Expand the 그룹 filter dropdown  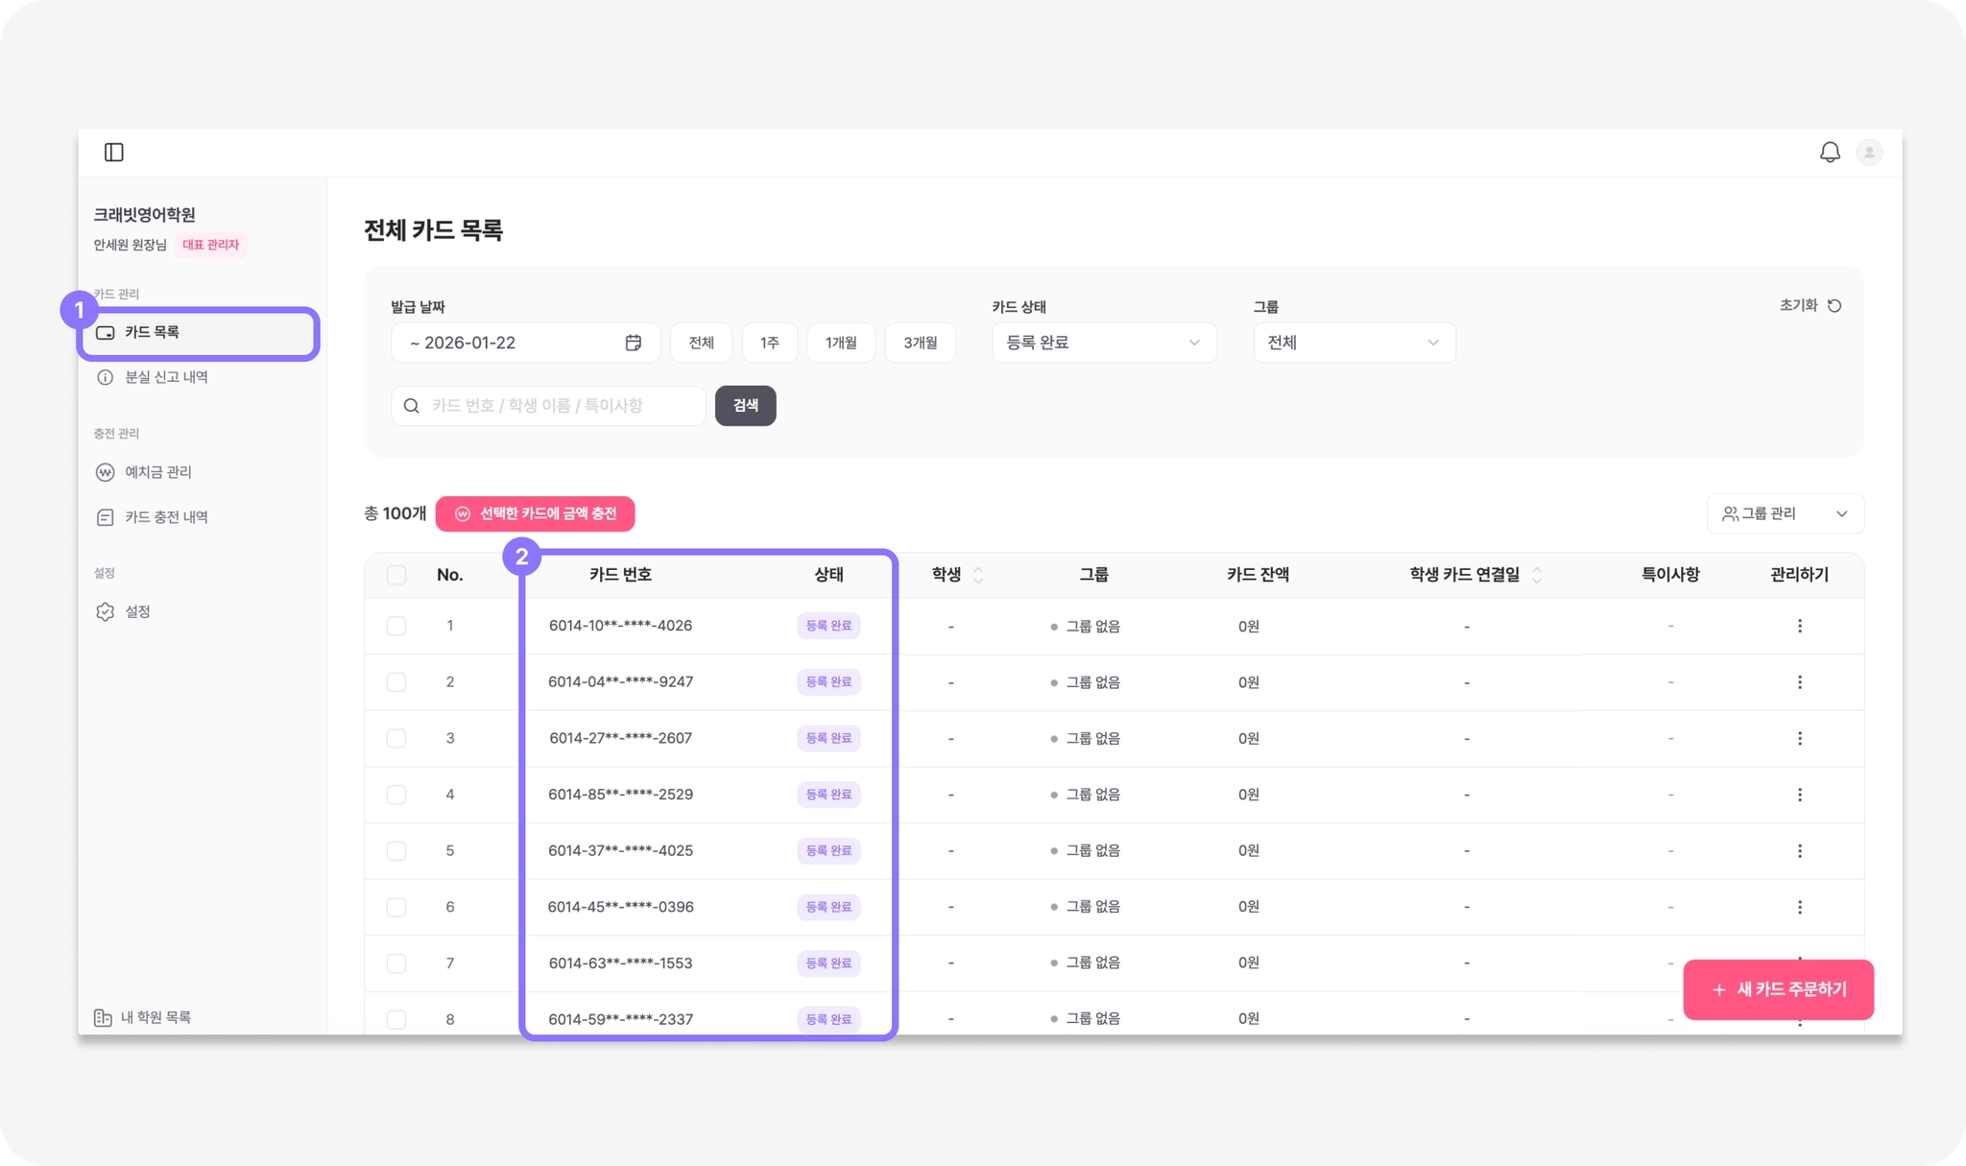[x=1354, y=343]
